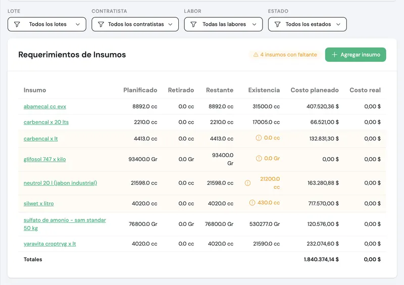404x285 pixels.
Task: Open the abamecal cc evx link
Action: click(45, 107)
